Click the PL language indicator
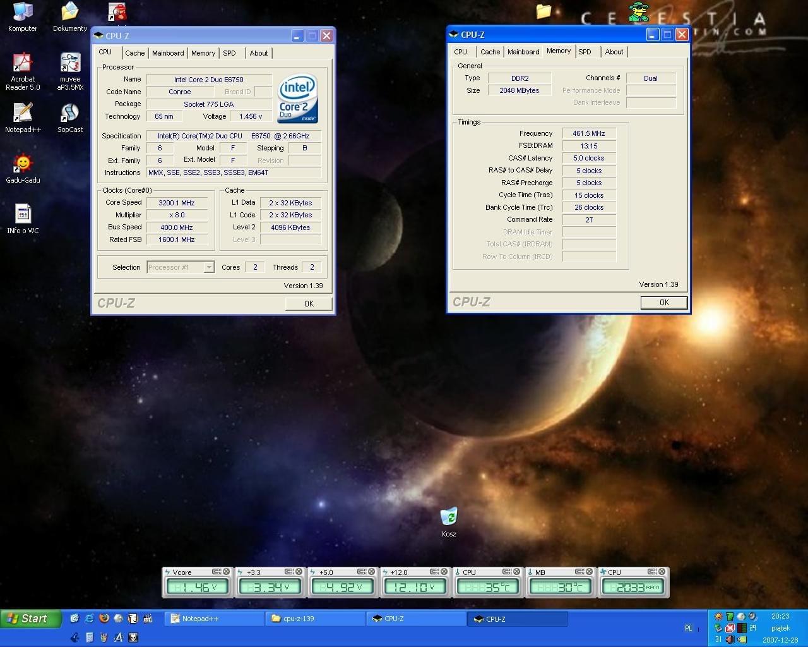The width and height of the screenshot is (808, 647). [x=688, y=628]
